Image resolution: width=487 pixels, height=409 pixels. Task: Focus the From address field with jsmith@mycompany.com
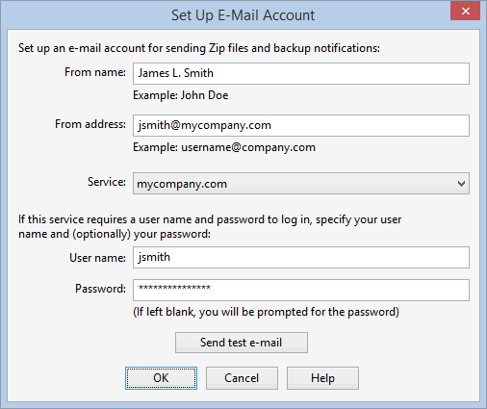pos(301,125)
